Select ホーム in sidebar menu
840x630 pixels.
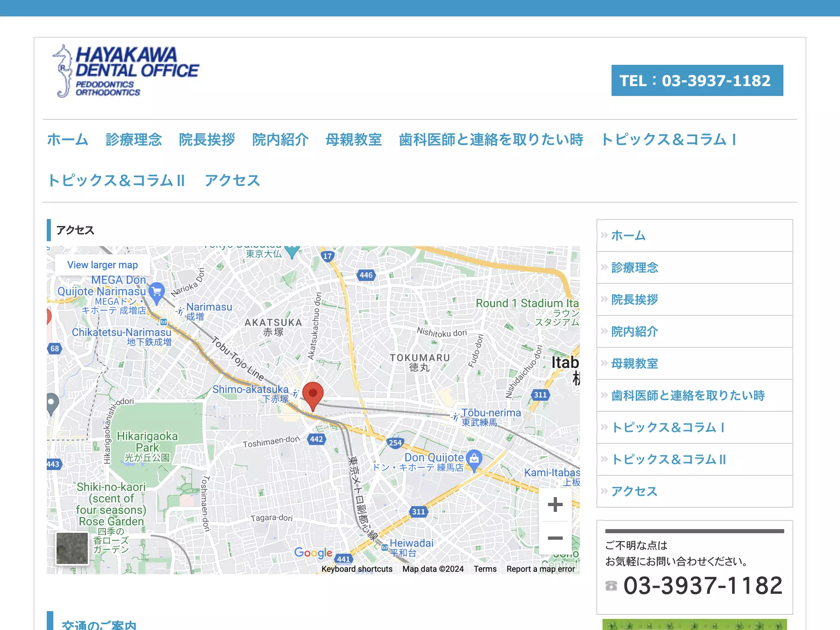tap(695, 235)
